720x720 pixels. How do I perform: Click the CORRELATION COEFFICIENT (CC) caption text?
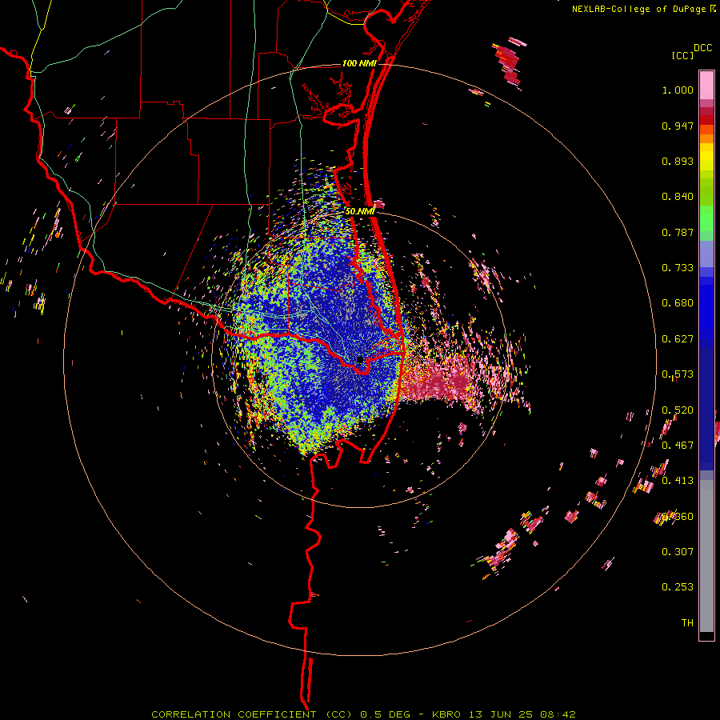253,714
